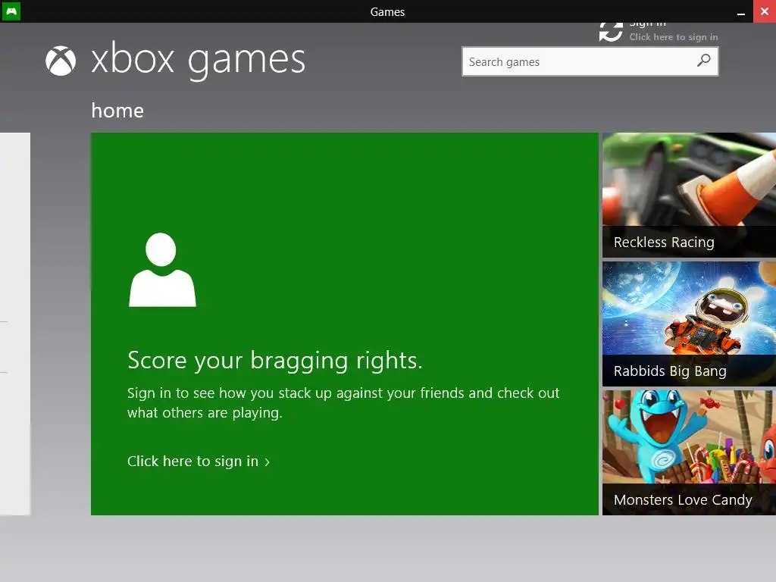The image size is (776, 582).
Task: Click the Xbox logo icon
Action: click(x=61, y=61)
